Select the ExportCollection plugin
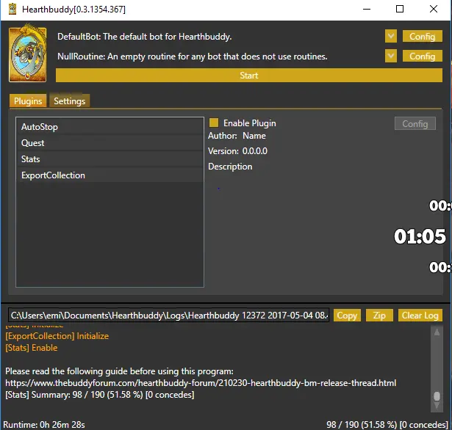Viewport: 452px width, 430px height. pyautogui.click(x=109, y=175)
